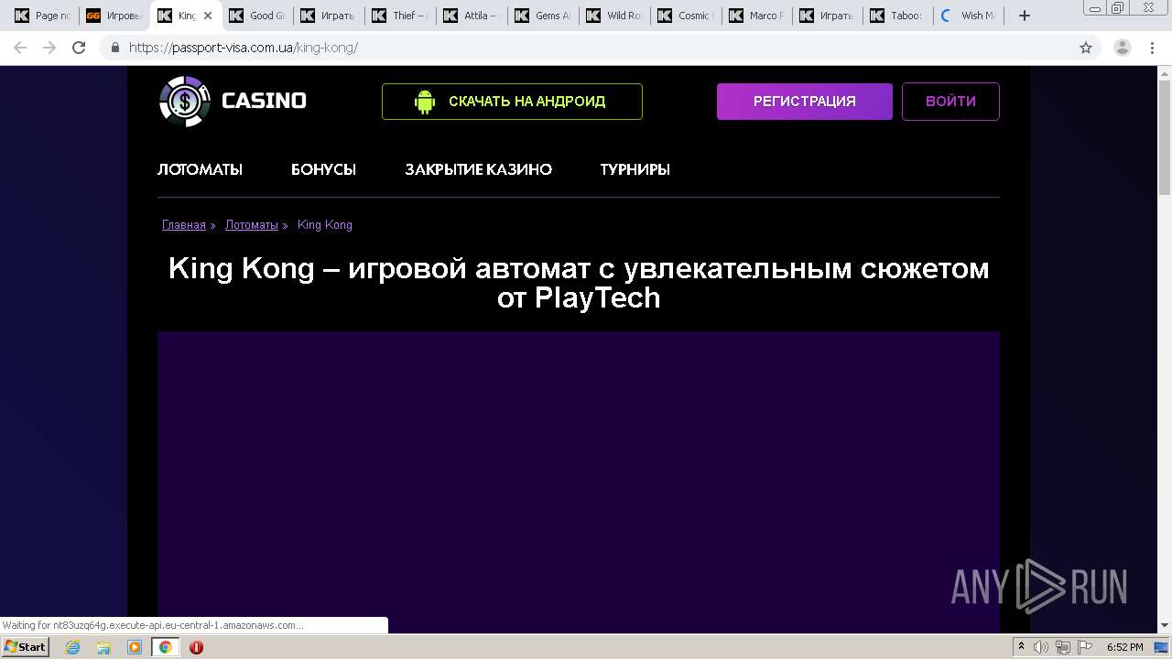Click the taskbar clock 6:52 PM

[1124, 647]
